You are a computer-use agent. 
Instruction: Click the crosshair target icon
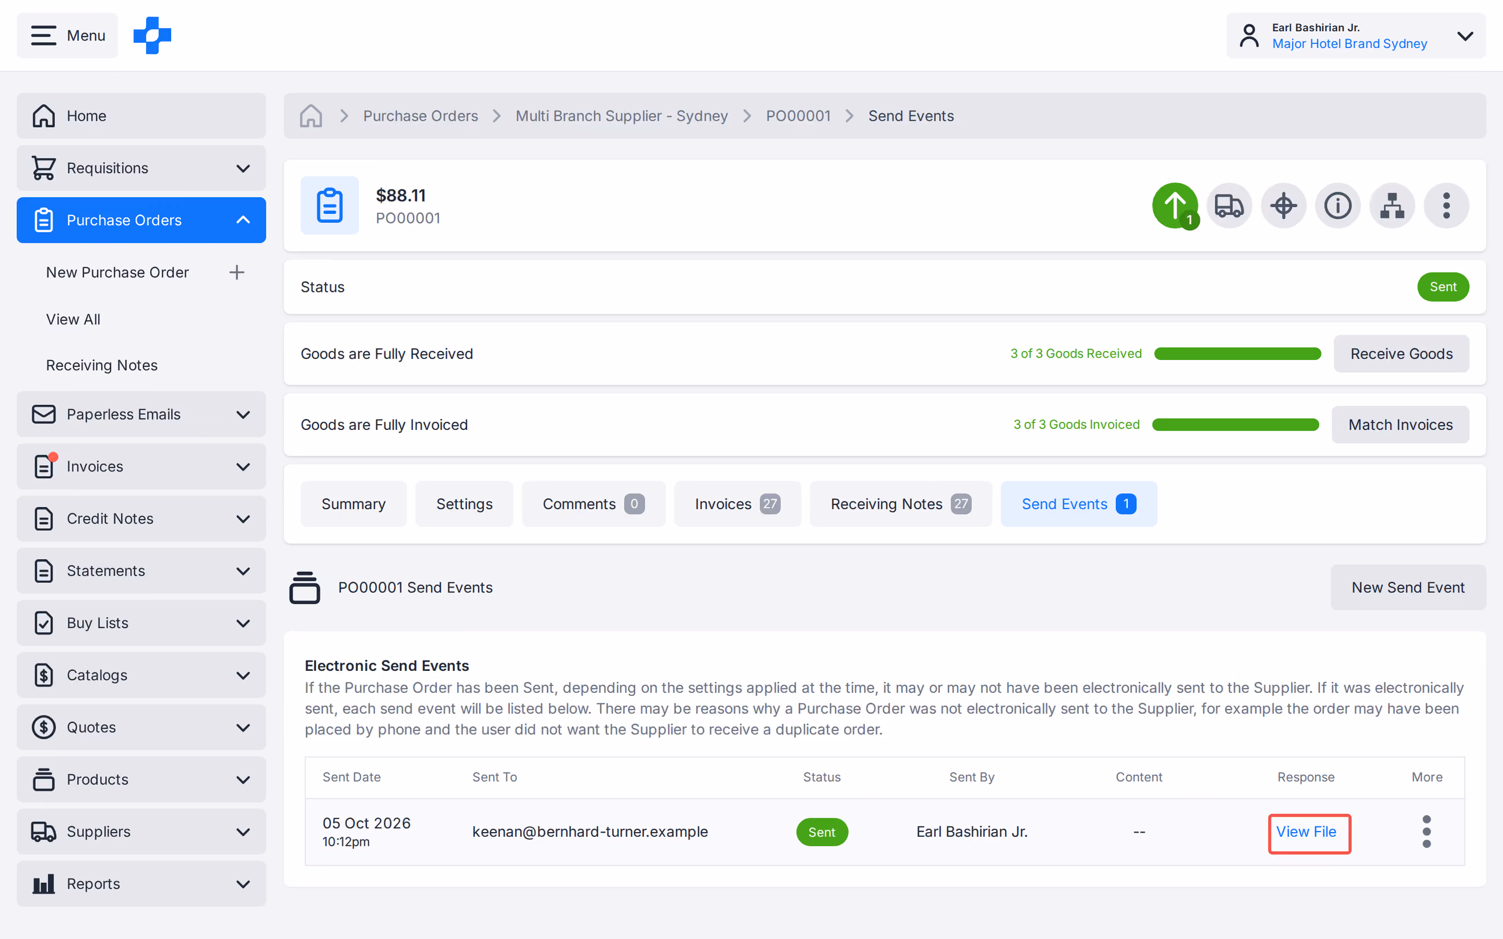1284,206
